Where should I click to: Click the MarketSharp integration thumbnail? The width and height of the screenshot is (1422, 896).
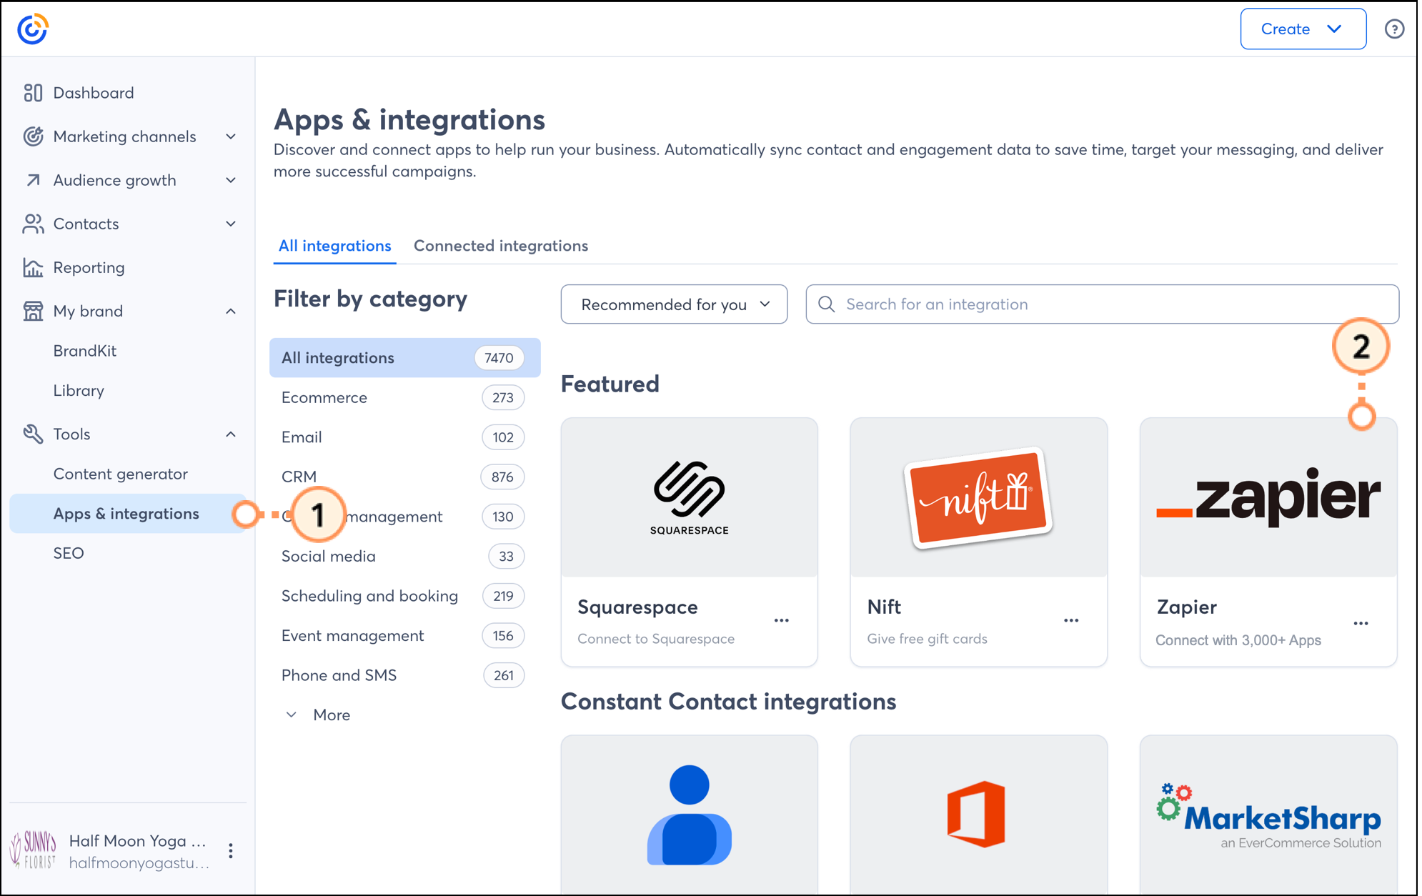tap(1268, 815)
